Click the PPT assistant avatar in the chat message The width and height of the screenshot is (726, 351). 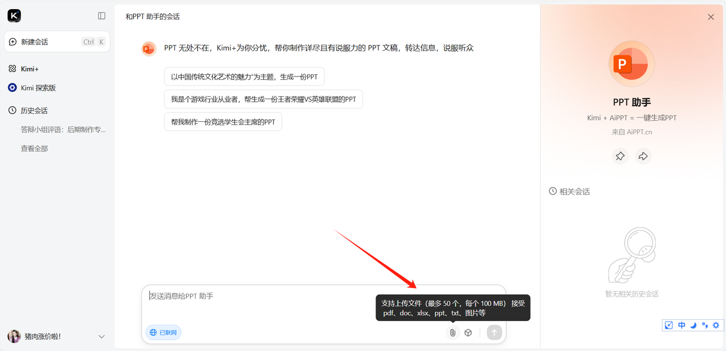coord(149,49)
